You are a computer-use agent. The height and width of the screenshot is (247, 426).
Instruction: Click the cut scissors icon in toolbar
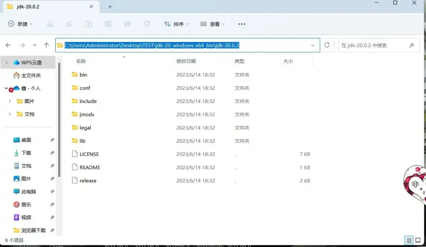point(50,24)
